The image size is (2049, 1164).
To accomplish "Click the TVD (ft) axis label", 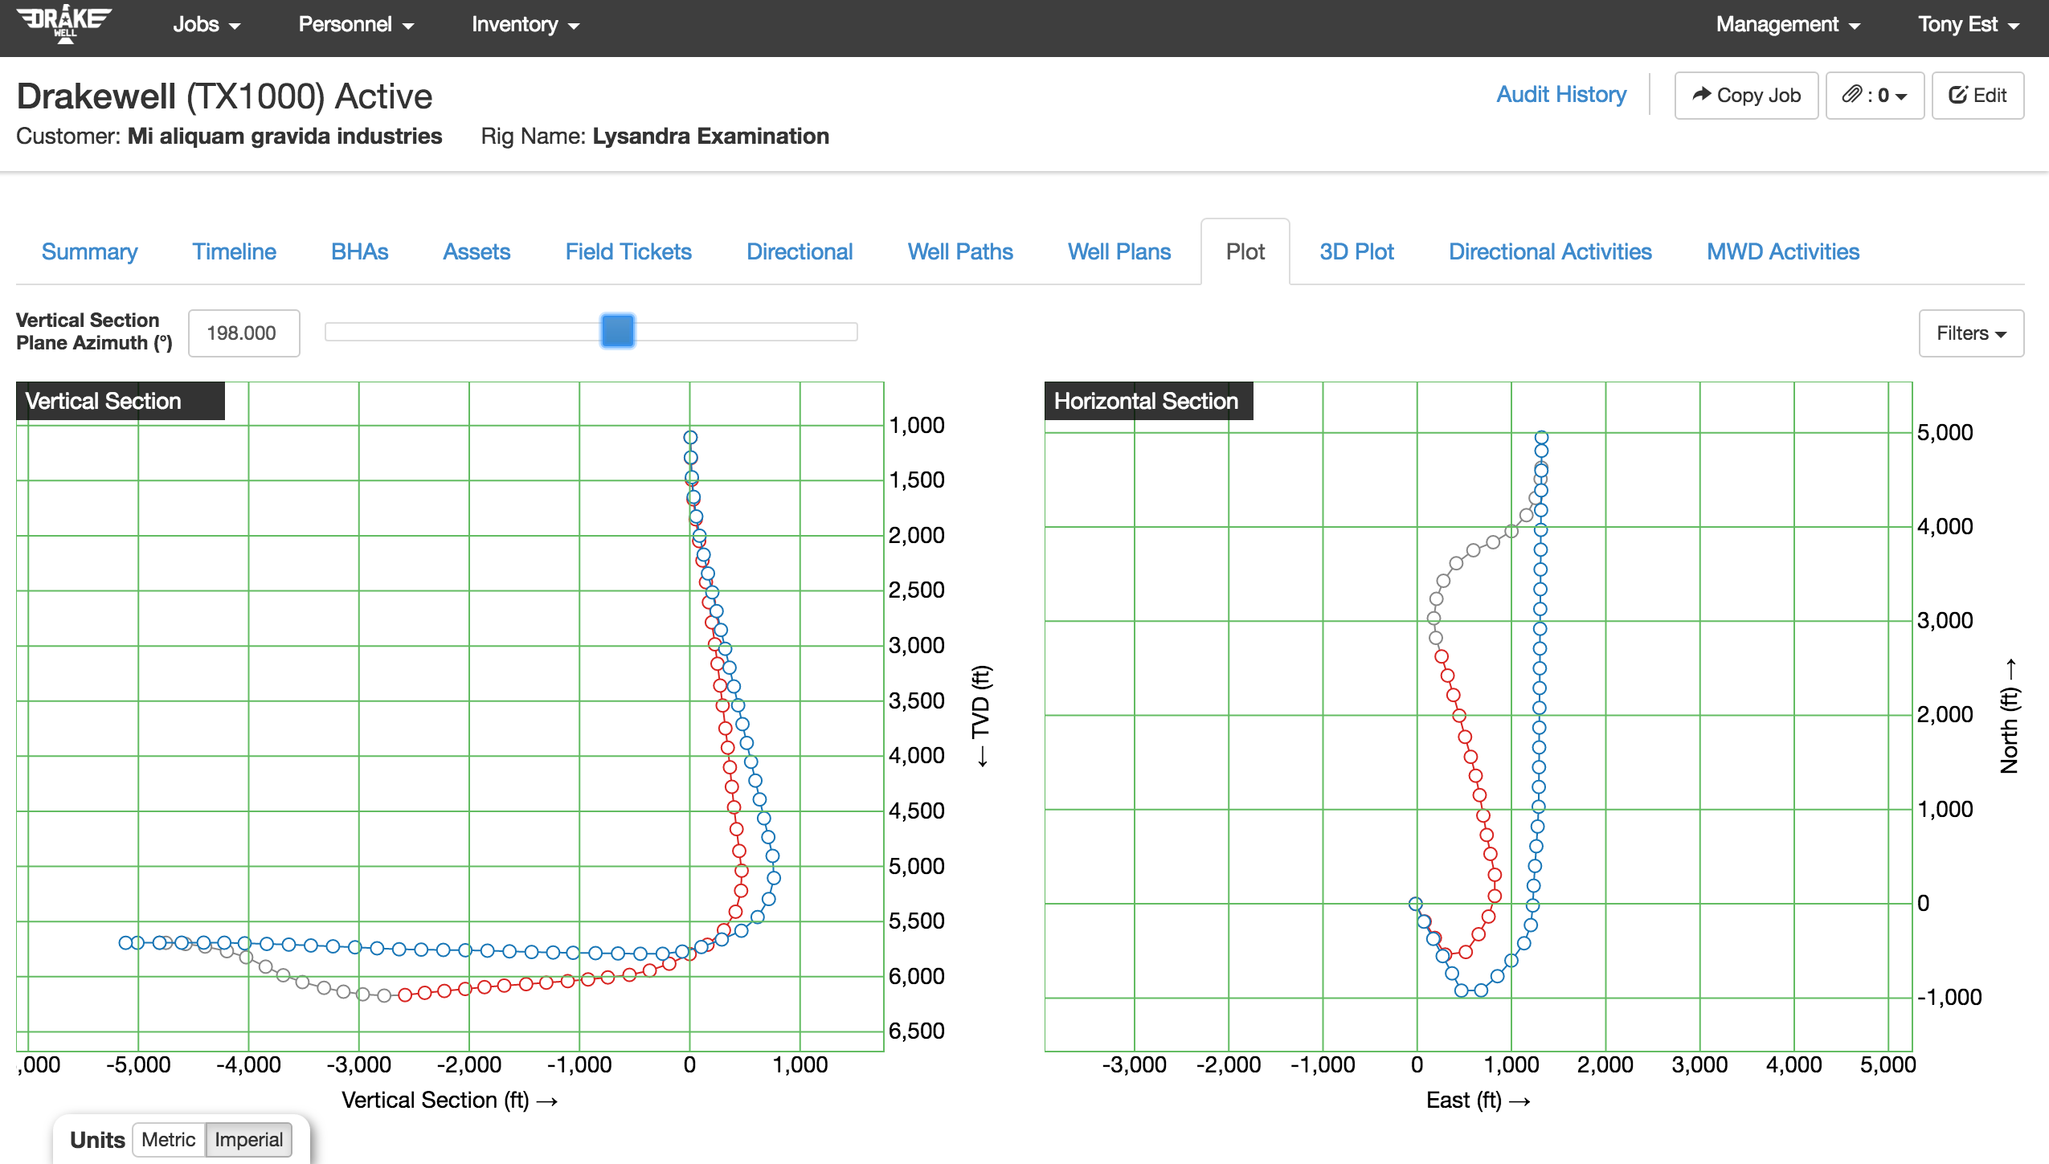I will point(981,717).
